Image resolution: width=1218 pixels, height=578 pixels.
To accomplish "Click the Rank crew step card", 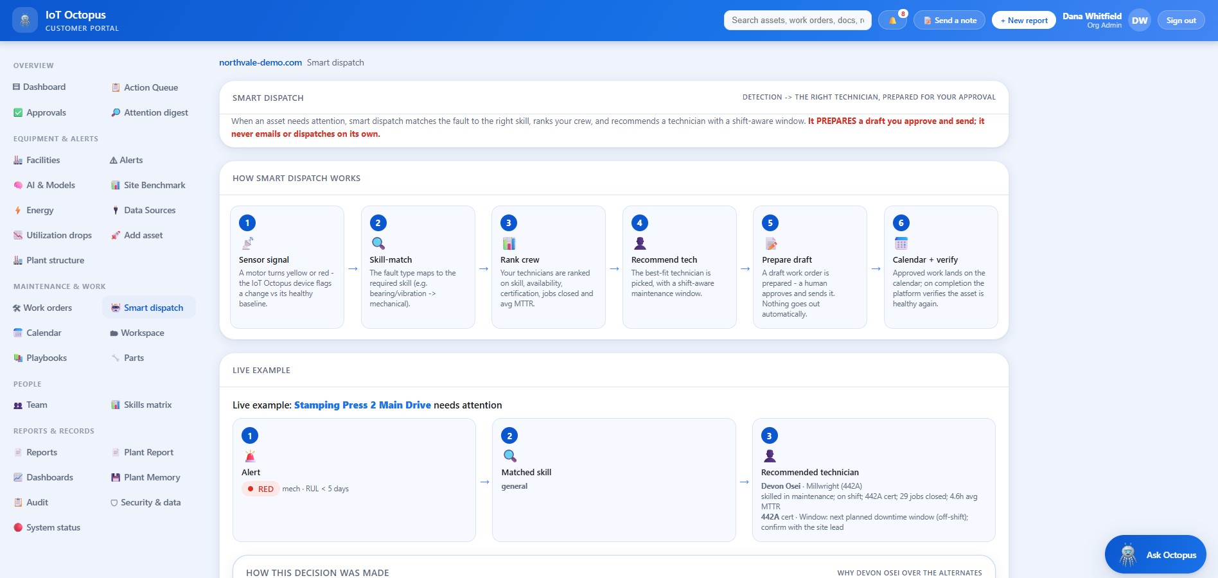I will pyautogui.click(x=549, y=267).
